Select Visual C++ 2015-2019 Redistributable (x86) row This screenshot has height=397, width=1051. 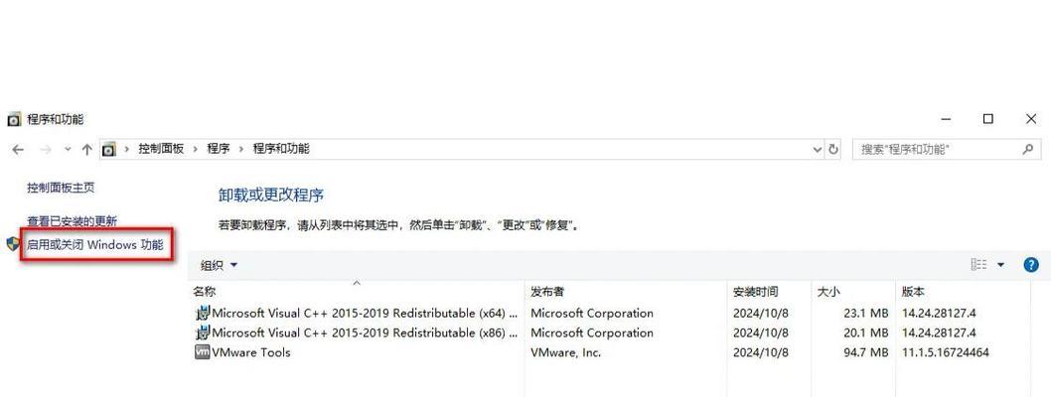(x=610, y=332)
